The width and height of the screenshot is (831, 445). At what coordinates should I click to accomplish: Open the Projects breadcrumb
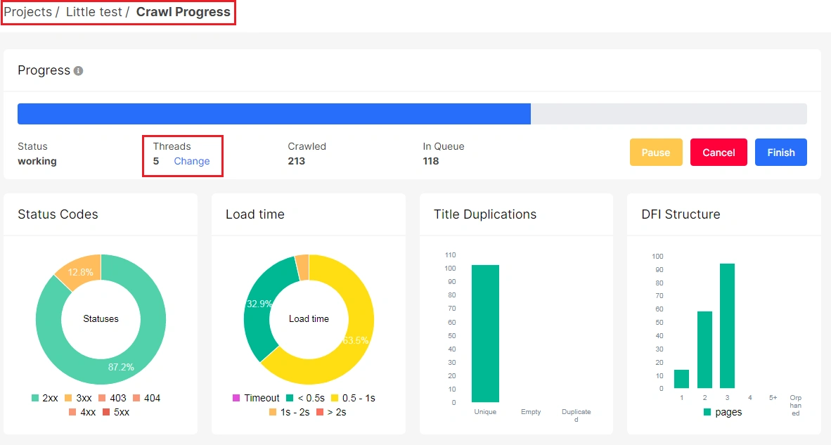(x=27, y=12)
